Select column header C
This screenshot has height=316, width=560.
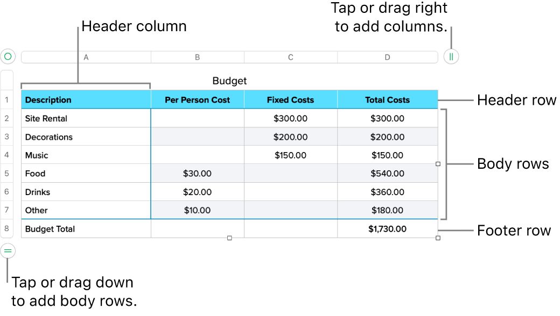click(290, 56)
